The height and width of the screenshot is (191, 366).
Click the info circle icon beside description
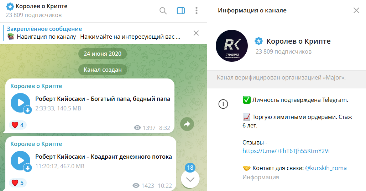pyautogui.click(x=223, y=104)
